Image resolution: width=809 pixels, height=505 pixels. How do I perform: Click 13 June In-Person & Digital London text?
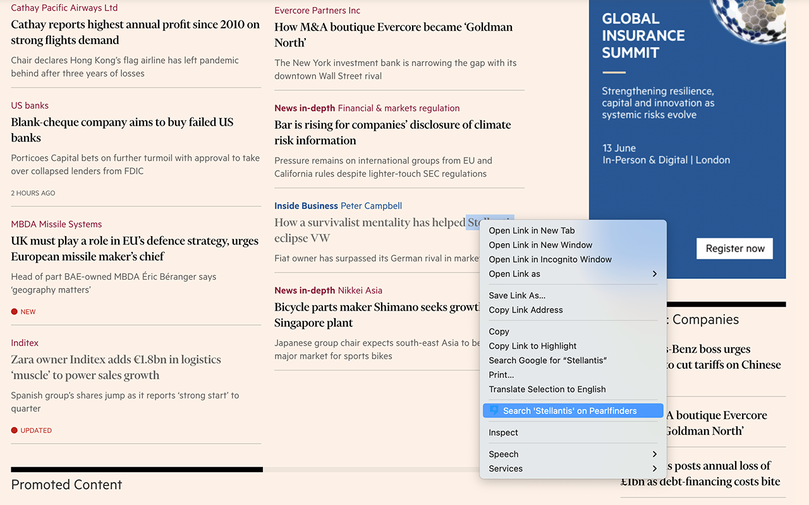[666, 154]
